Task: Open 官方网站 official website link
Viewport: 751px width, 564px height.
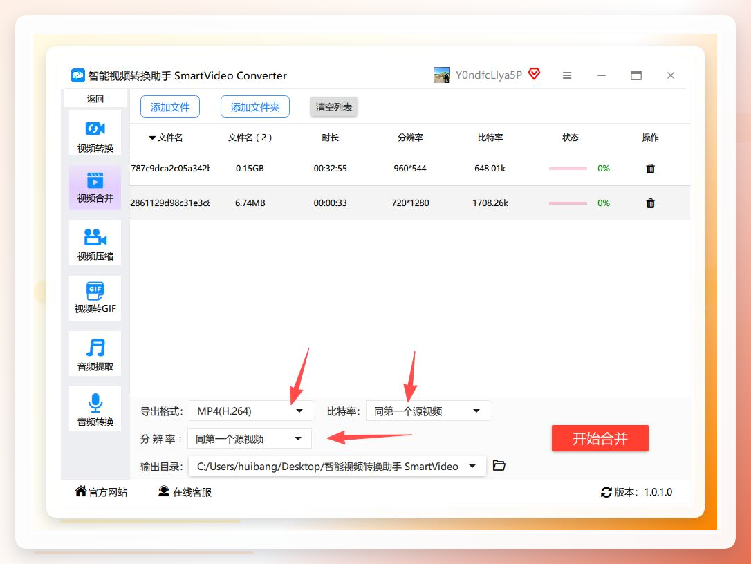Action: [x=101, y=491]
